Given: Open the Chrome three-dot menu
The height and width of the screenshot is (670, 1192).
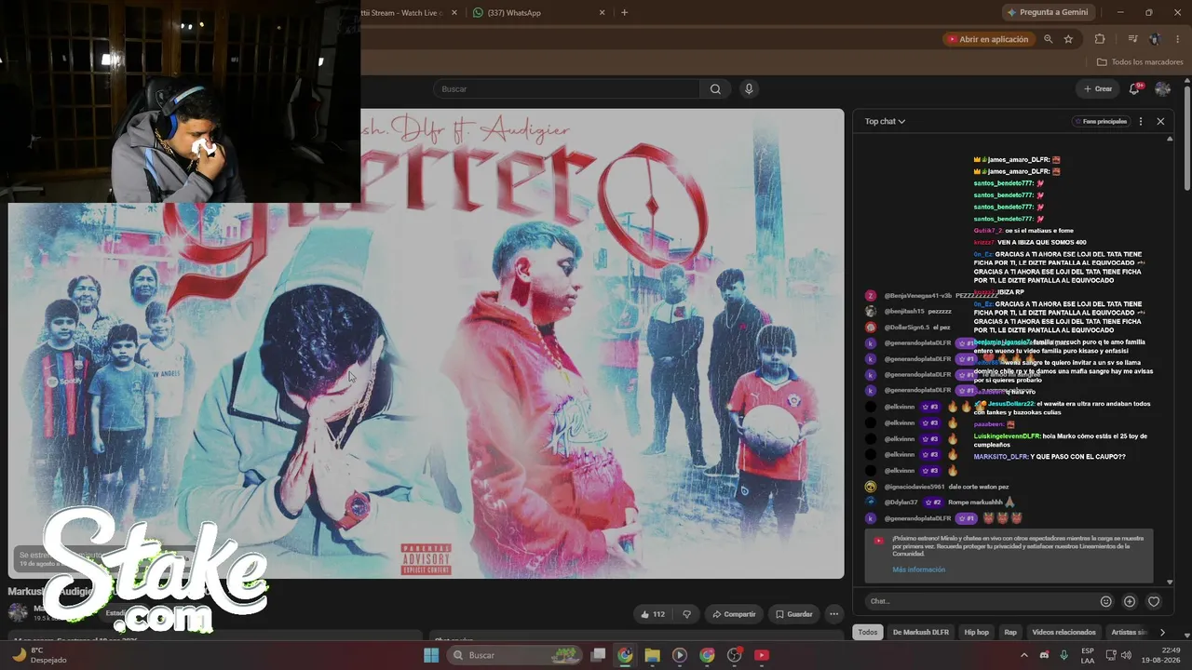Looking at the screenshot, I should click(1178, 39).
